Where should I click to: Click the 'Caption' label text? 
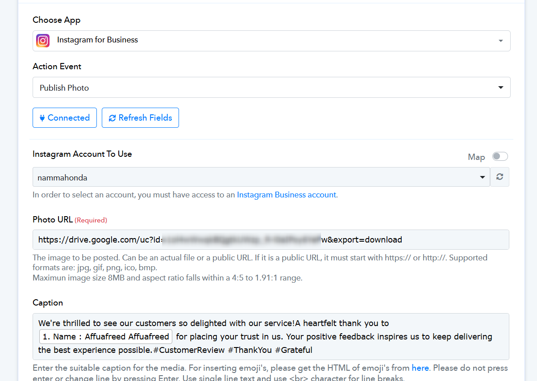(x=48, y=302)
